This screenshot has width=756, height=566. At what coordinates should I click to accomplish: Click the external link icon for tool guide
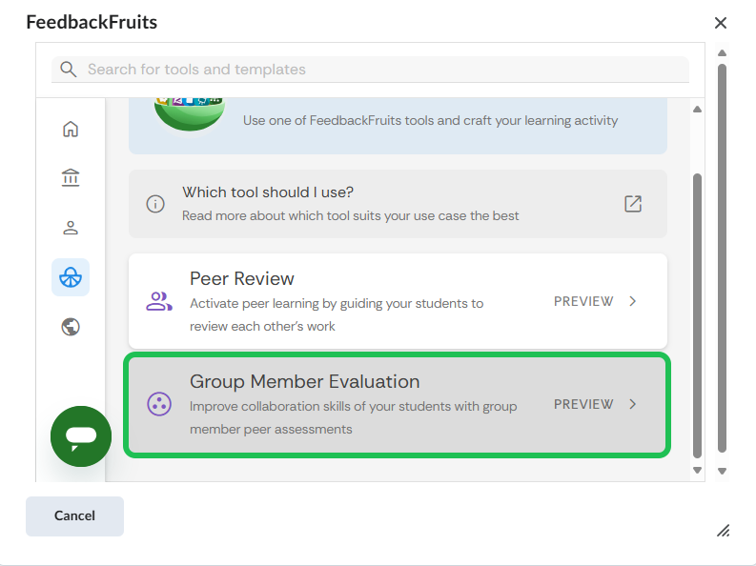[x=633, y=204]
